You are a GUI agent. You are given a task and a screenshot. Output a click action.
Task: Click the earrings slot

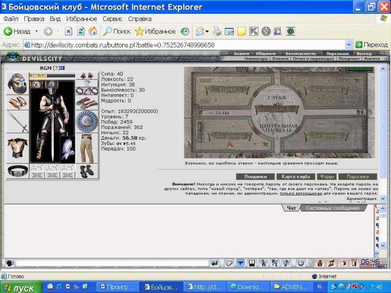pyautogui.click(x=87, y=76)
